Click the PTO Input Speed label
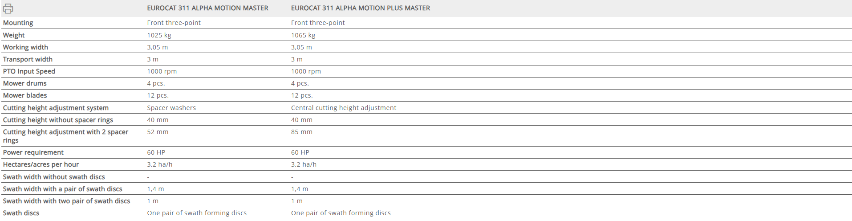 coord(29,71)
